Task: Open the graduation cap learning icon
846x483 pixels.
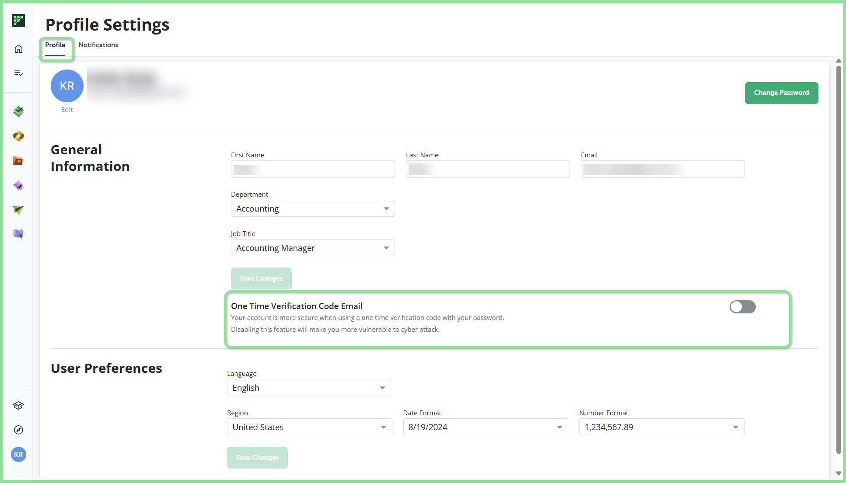Action: coord(18,406)
